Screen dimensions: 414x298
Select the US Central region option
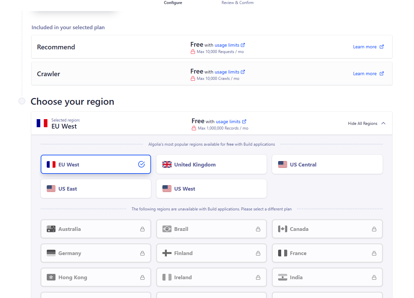327,164
